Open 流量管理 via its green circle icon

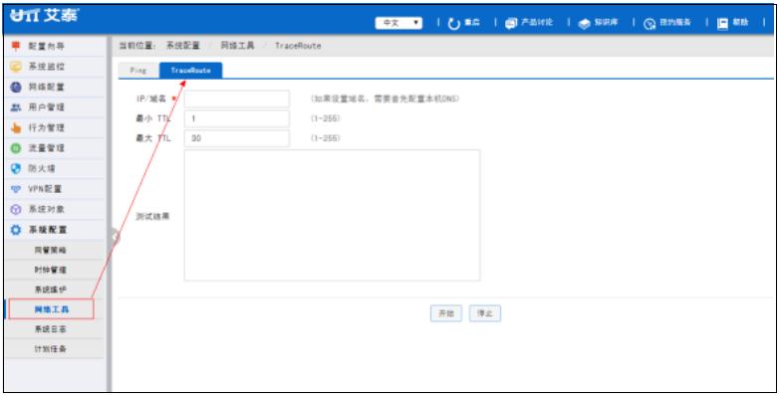tap(16, 148)
